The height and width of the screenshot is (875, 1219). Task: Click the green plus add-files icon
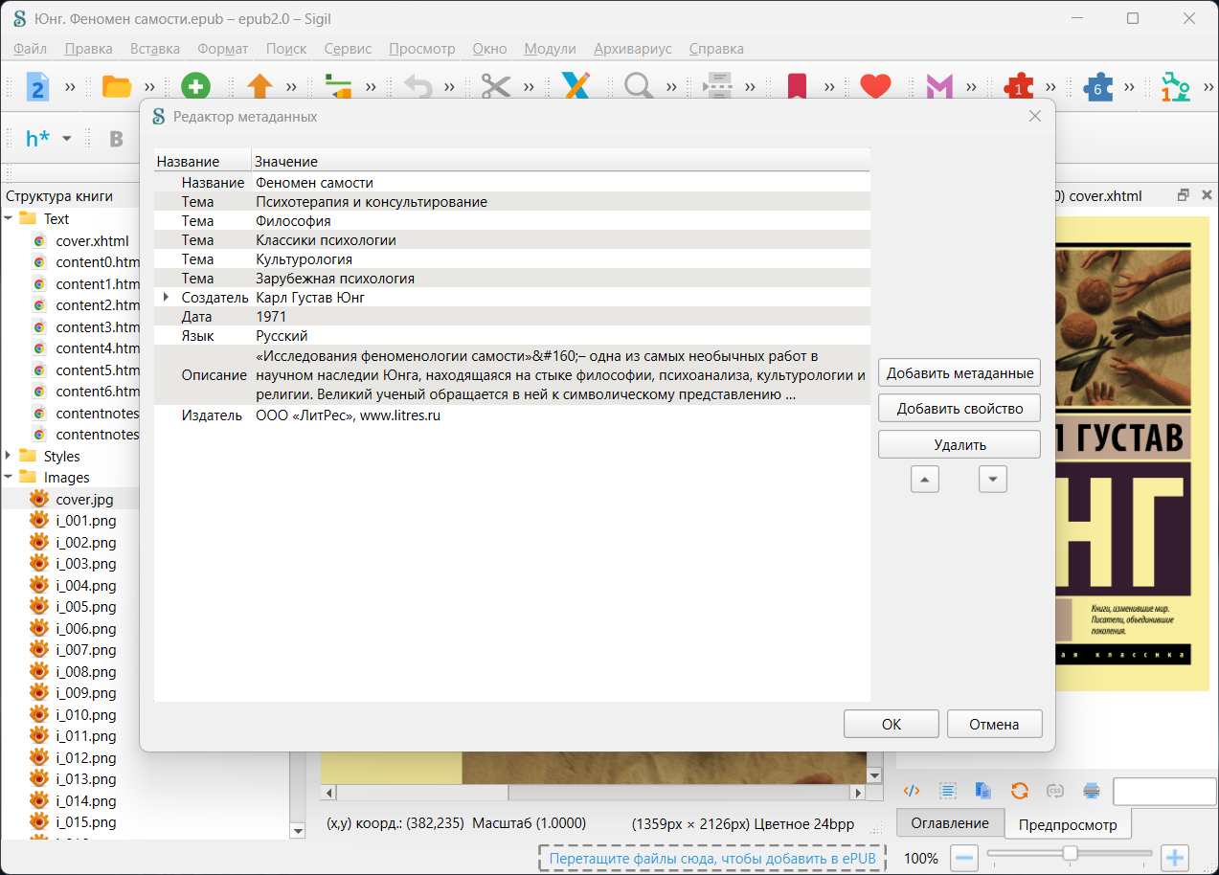tap(195, 87)
